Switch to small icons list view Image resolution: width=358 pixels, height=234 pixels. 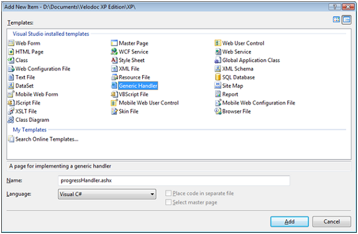[x=347, y=20]
